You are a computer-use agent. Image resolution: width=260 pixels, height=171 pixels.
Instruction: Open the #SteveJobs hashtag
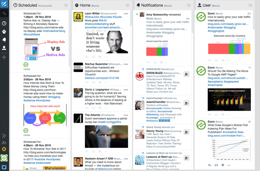(x=92, y=17)
